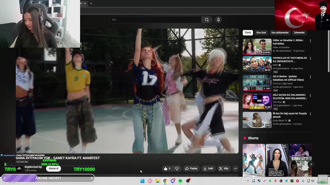Open the BigMentalClip channel name
This screenshot has height=185, width=330.
pyautogui.click(x=33, y=167)
